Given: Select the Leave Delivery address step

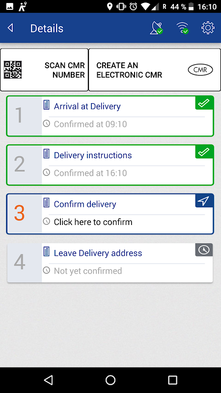Looking at the screenshot, I should pos(110,263).
